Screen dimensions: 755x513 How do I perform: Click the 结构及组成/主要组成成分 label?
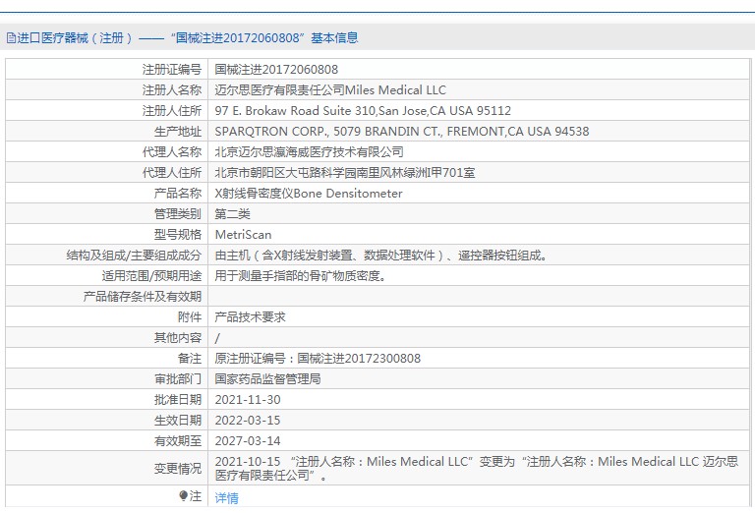tap(134, 256)
